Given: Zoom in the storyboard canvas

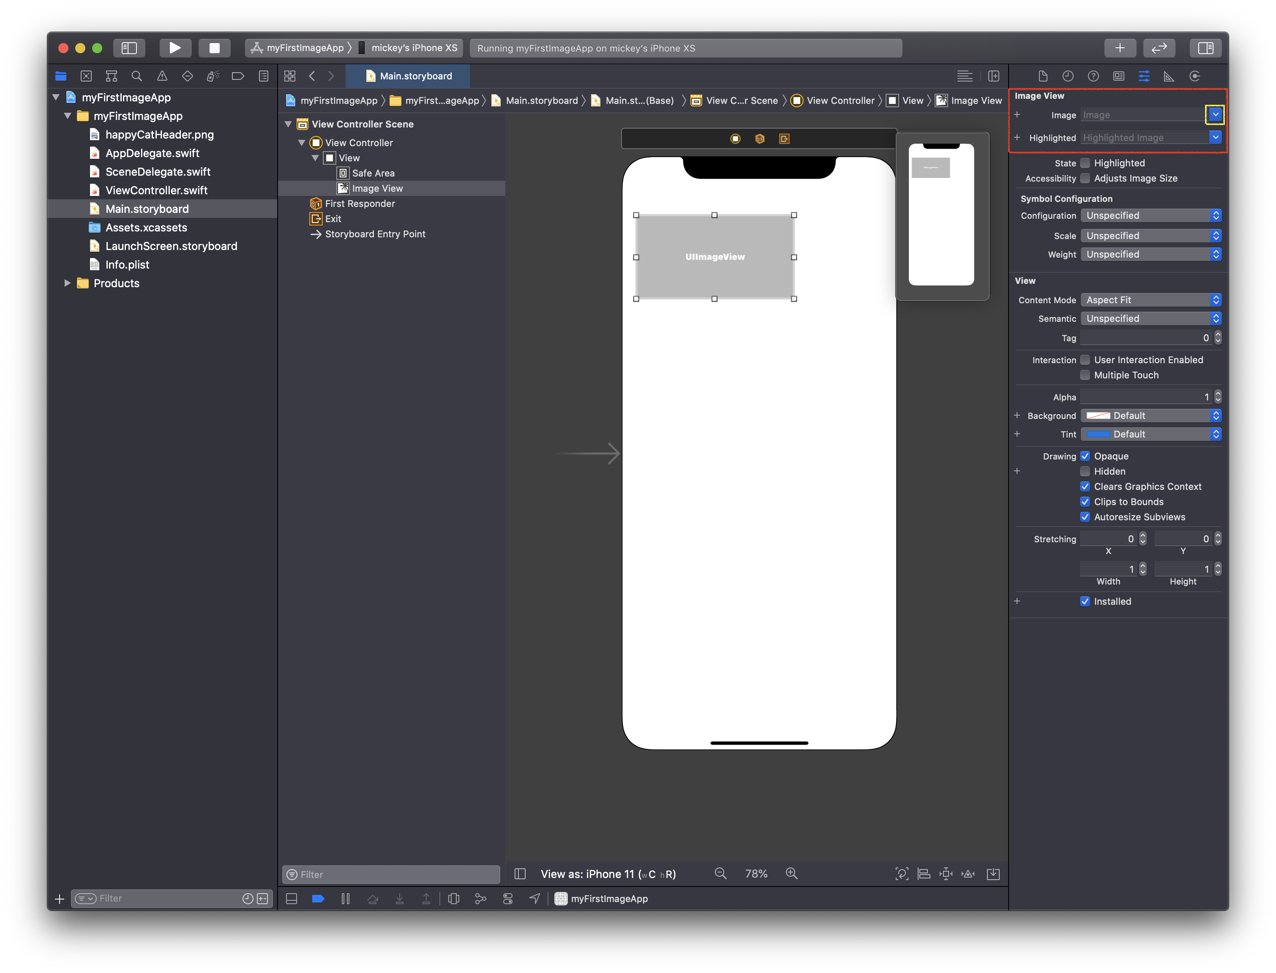Looking at the screenshot, I should coord(791,873).
